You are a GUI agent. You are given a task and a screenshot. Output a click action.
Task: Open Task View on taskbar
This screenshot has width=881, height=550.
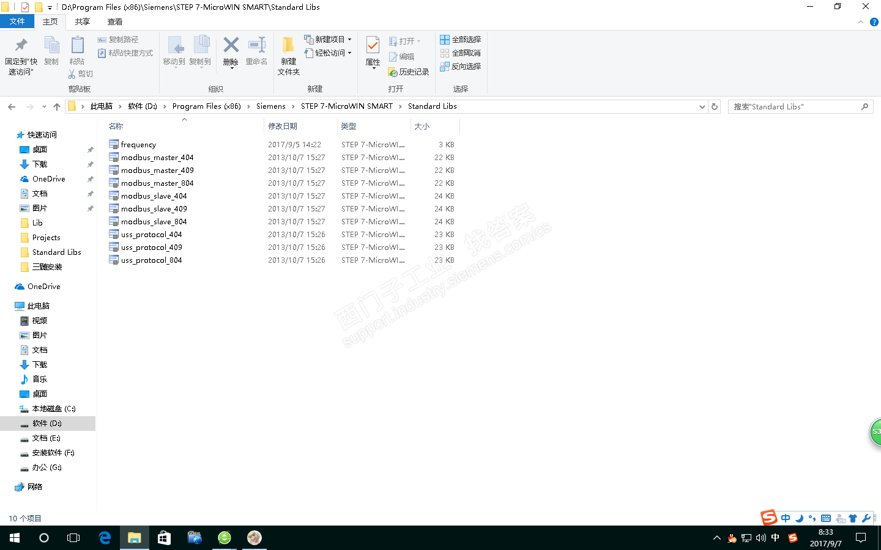[x=73, y=538]
